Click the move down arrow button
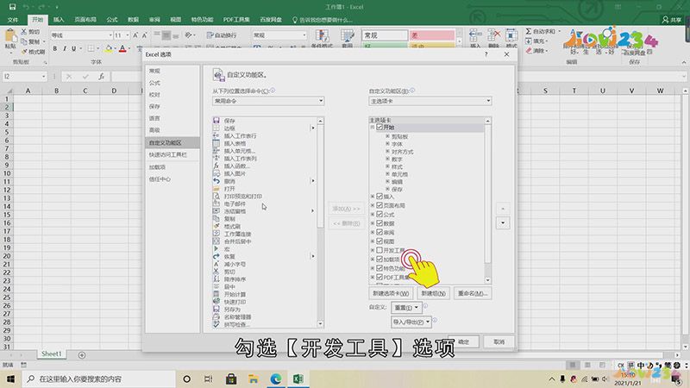This screenshot has width=690, height=388. [503, 223]
